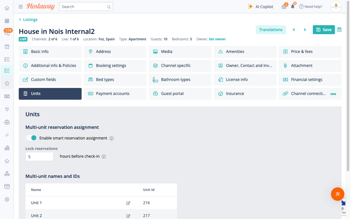This screenshot has width=350, height=219.
Task: Open the inbox messages icon with 174 badge
Action: click(7, 33)
